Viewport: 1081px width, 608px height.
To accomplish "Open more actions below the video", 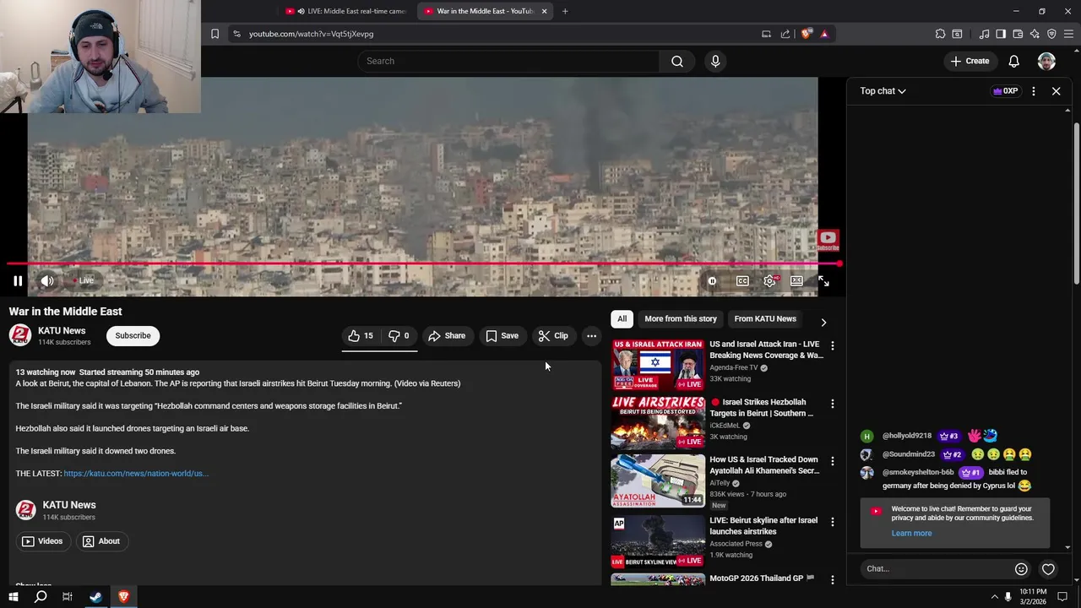I will tap(591, 336).
